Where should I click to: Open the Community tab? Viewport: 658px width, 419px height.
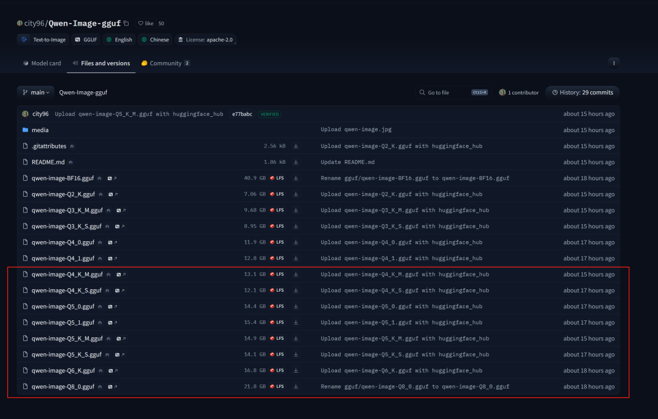[165, 63]
